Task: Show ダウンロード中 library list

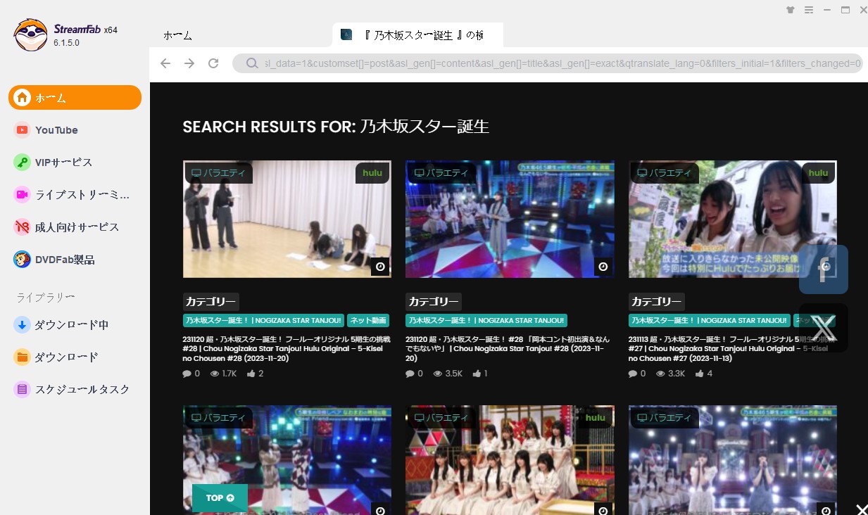Action: [x=71, y=325]
